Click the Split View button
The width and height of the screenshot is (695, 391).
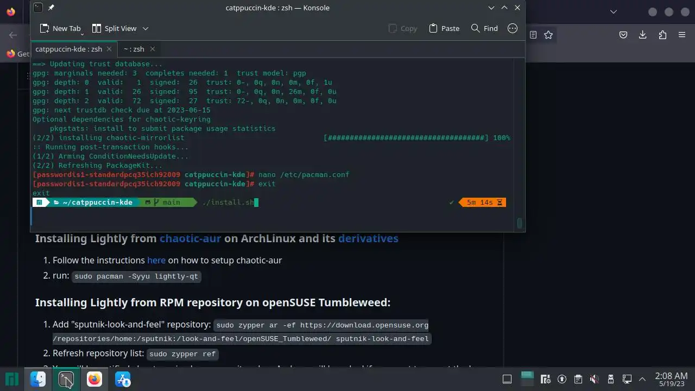click(114, 28)
